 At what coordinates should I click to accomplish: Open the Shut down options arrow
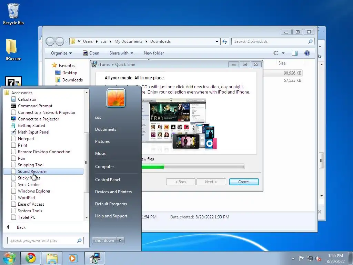click(120, 241)
